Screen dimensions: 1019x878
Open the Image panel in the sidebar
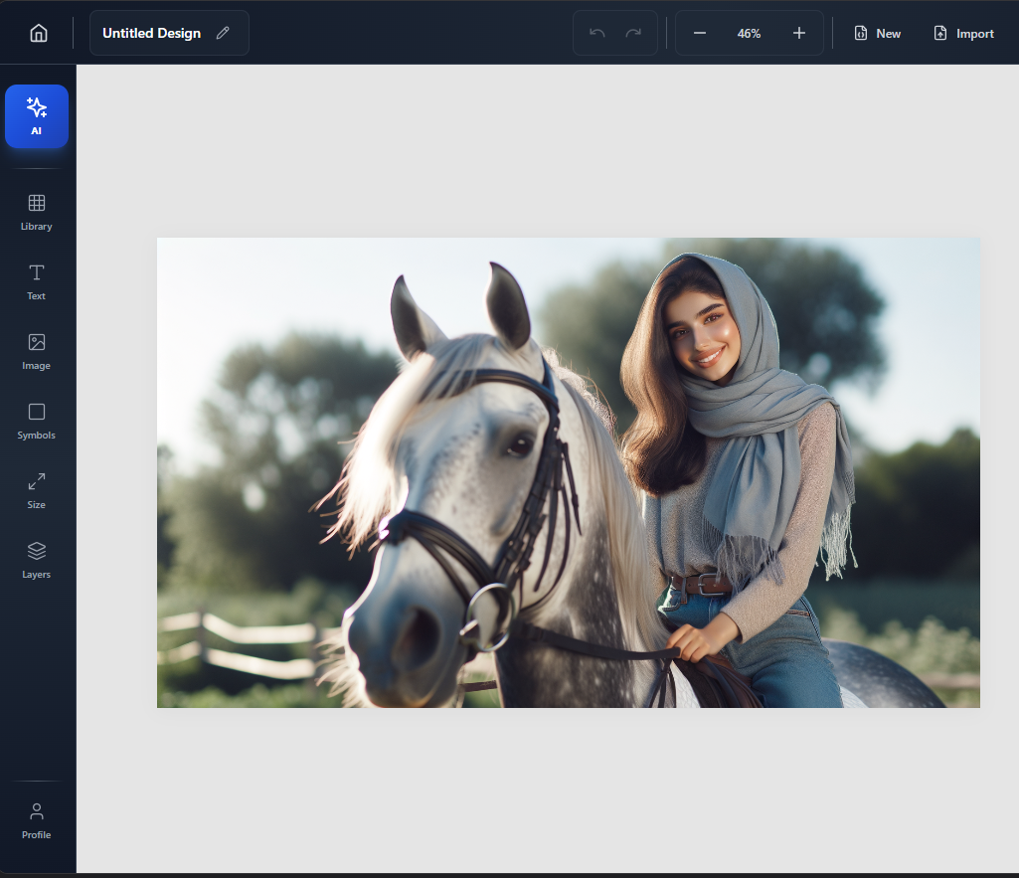click(37, 351)
